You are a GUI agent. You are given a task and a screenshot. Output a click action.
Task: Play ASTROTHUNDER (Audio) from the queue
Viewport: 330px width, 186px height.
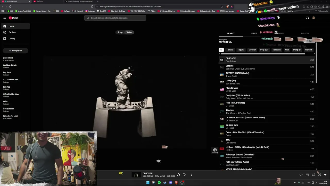pyautogui.click(x=267, y=75)
